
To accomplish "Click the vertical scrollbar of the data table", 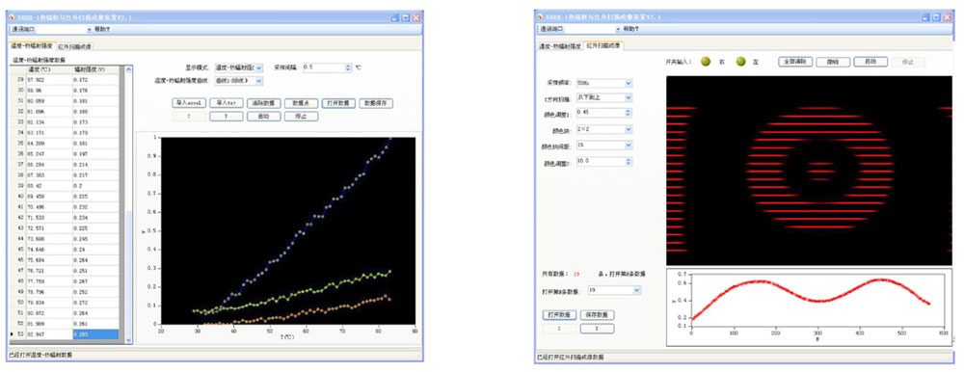I will tap(128, 204).
